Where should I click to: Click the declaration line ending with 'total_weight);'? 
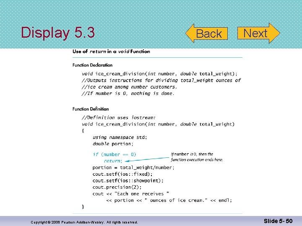pyautogui.click(x=159, y=74)
